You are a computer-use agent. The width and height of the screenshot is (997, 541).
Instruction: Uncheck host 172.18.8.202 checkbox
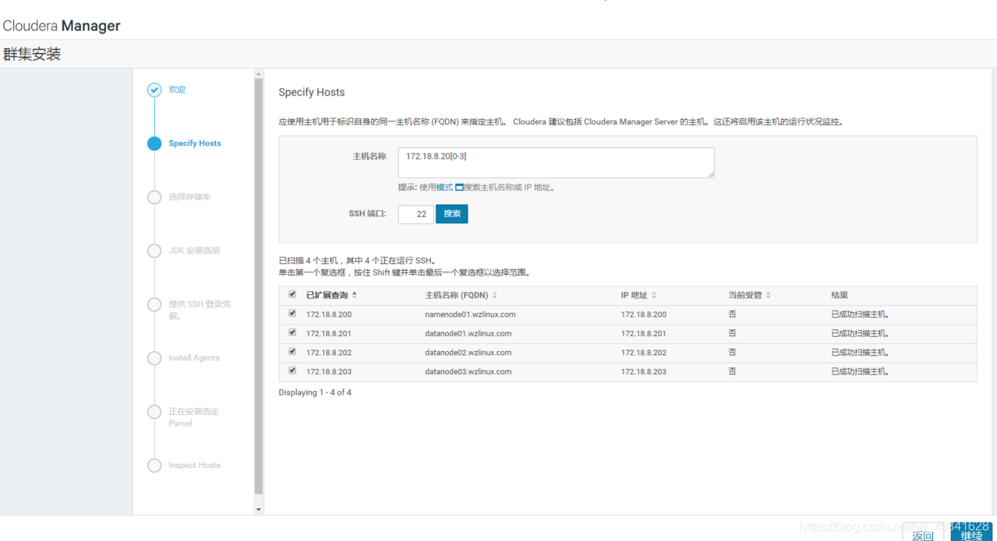coord(292,351)
